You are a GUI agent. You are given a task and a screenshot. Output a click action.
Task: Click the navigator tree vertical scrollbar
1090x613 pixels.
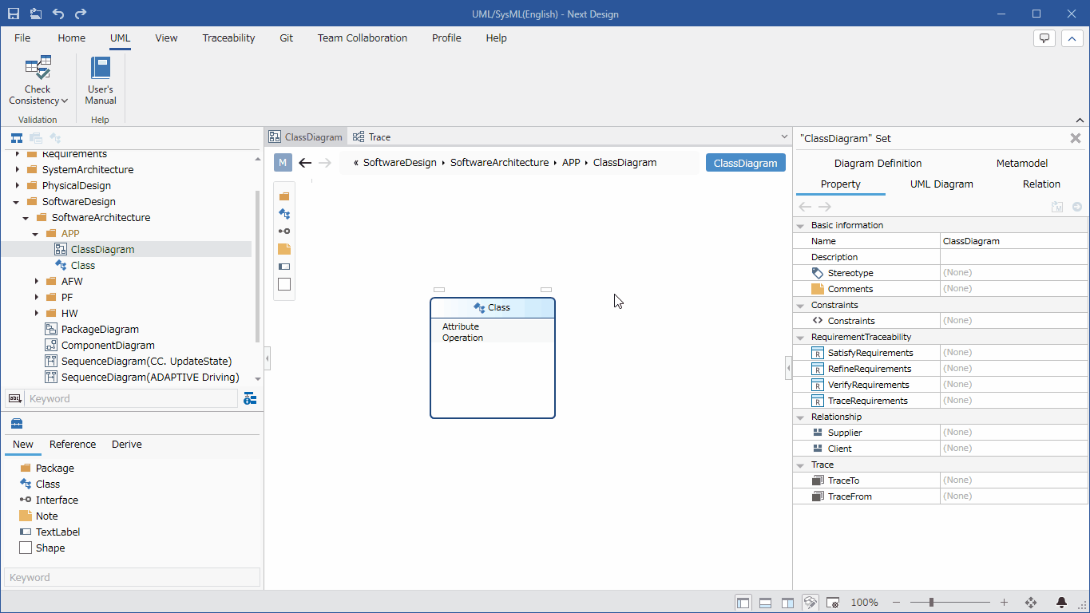257,266
